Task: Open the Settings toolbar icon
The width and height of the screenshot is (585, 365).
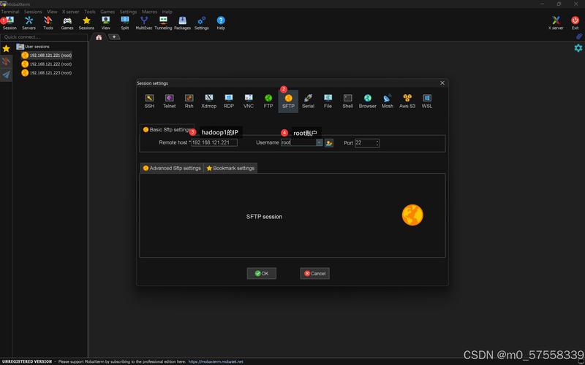Action: 202,23
